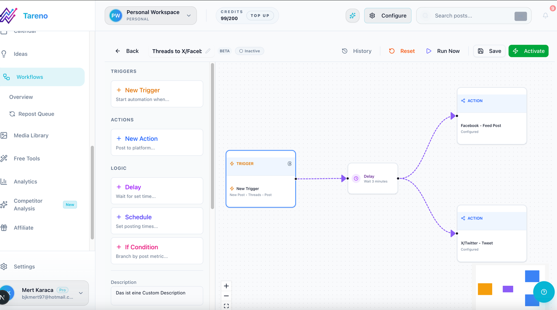
Task: Go to Analytics page
Action: coord(25,182)
